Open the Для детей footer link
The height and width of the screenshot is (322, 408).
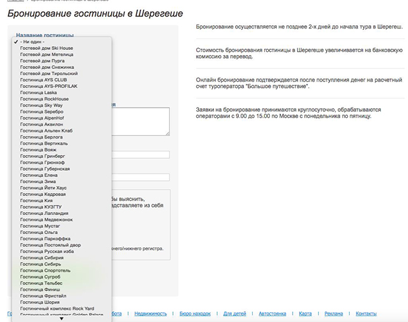[x=234, y=314]
